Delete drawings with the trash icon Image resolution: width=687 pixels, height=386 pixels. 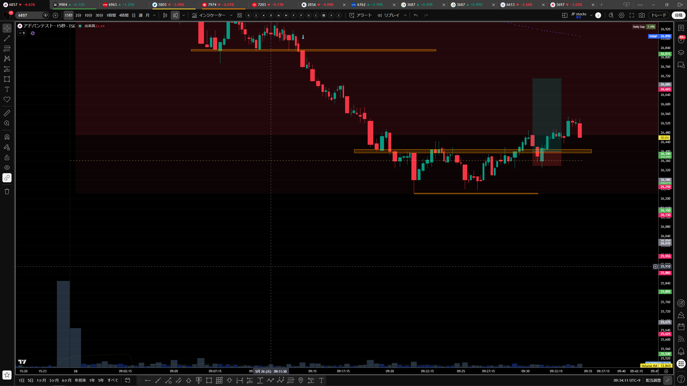(x=7, y=191)
